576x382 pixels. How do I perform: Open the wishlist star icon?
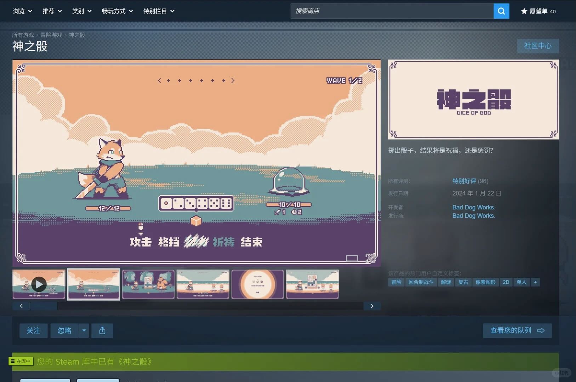coord(524,11)
